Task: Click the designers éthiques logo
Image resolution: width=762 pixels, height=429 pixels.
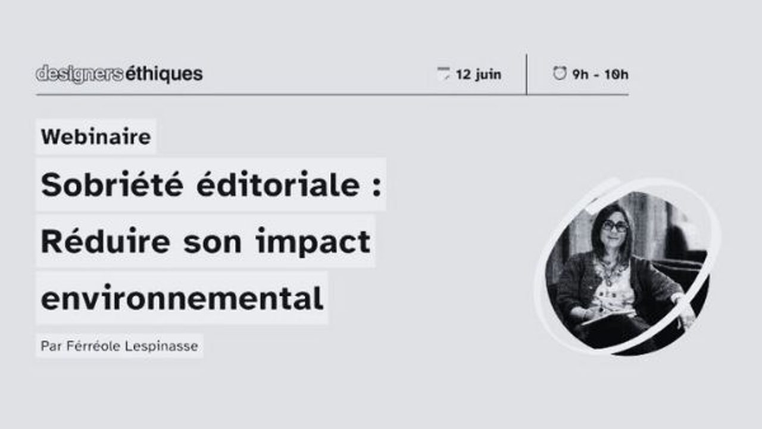Action: [119, 74]
